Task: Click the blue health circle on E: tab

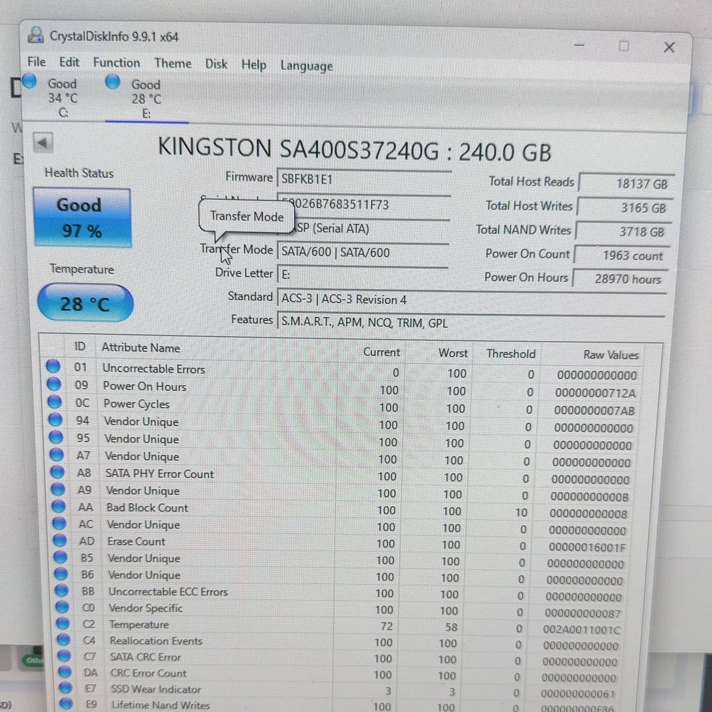Action: [x=113, y=81]
